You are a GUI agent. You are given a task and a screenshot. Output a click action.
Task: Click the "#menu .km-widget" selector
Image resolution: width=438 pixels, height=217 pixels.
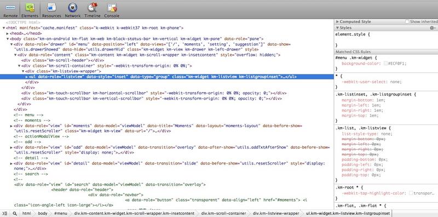click(354, 58)
